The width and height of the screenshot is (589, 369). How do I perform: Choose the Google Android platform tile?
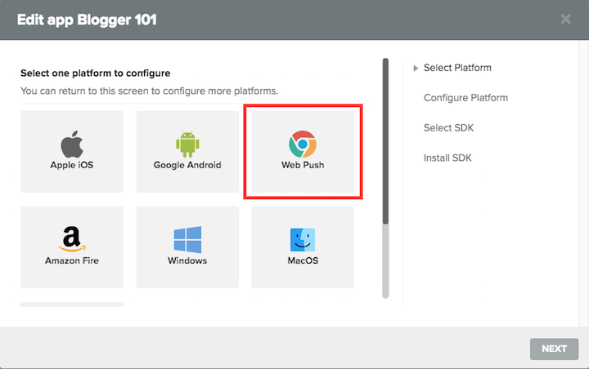coord(187,152)
